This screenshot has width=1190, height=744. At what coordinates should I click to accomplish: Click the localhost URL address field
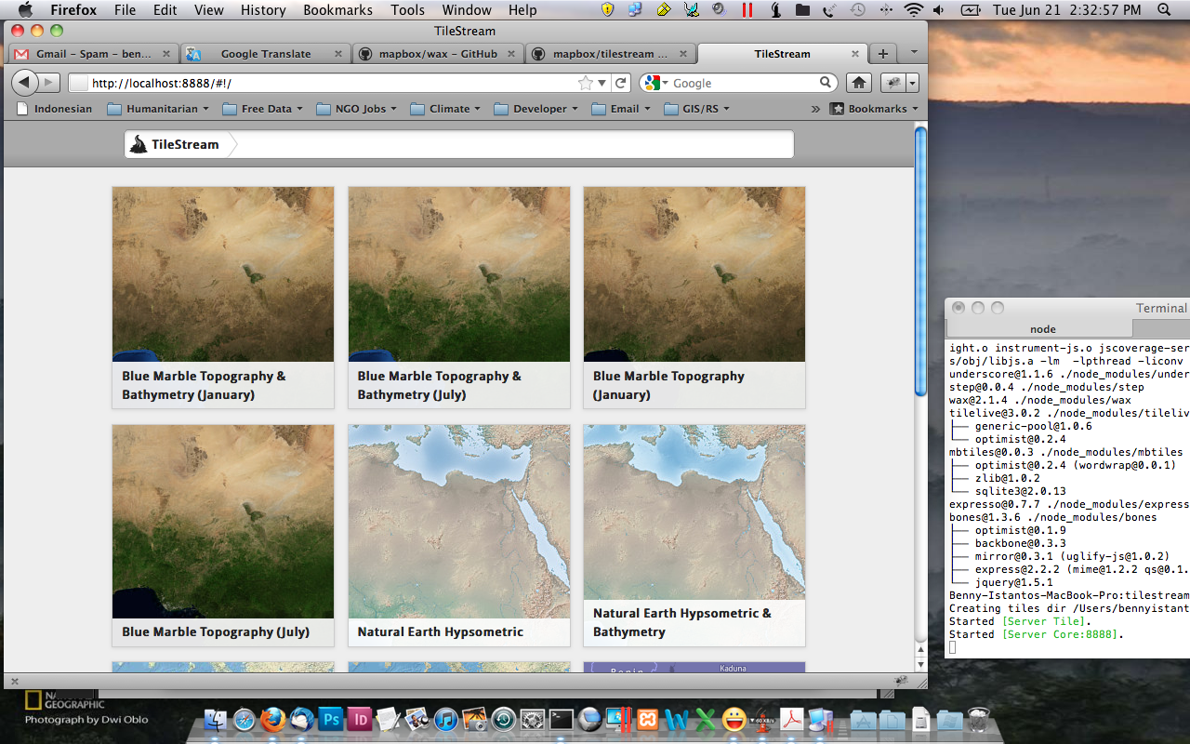325,83
